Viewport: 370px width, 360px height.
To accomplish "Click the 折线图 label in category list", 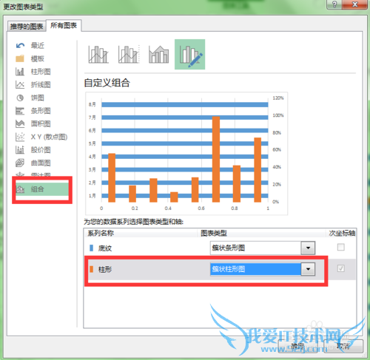I will tap(41, 85).
